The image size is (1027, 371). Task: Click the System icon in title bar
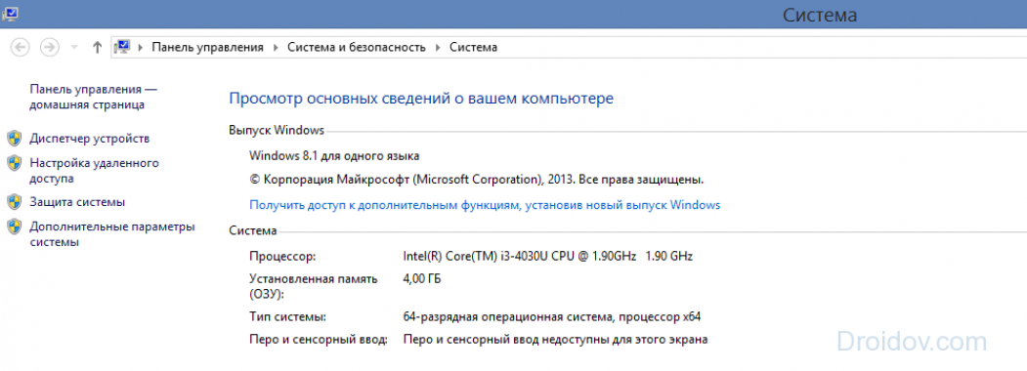[x=10, y=13]
